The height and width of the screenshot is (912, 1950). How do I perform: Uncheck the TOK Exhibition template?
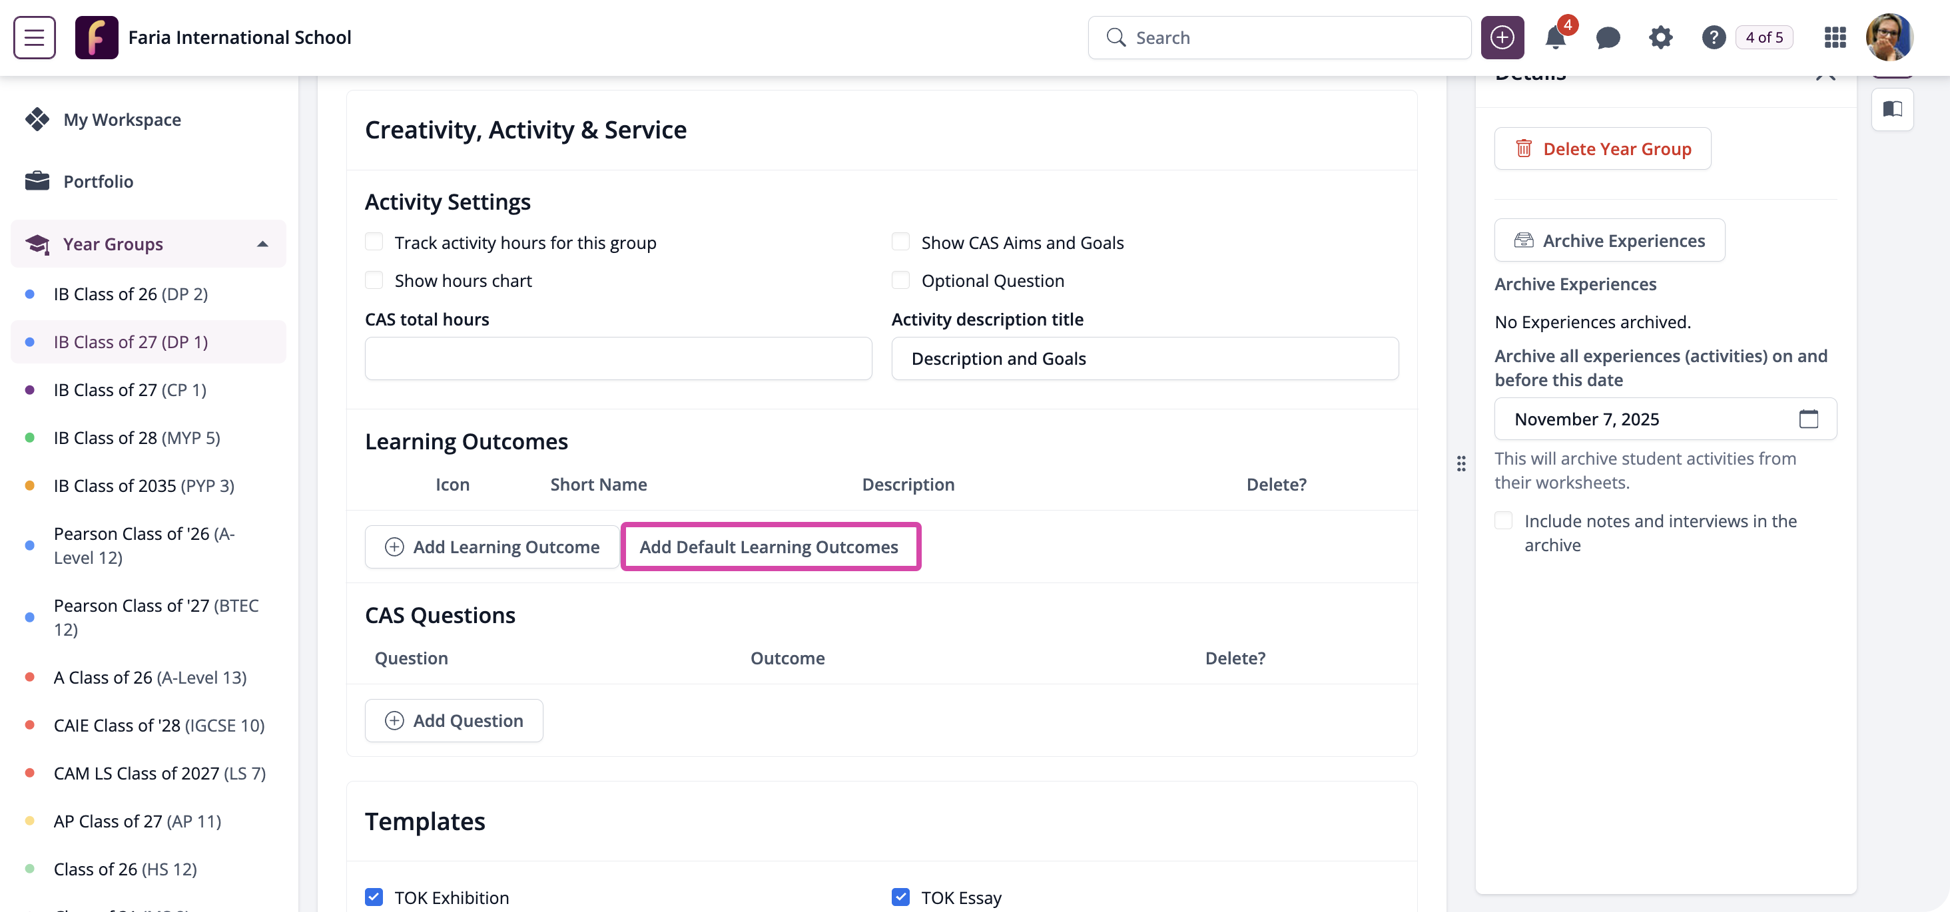coord(374,897)
